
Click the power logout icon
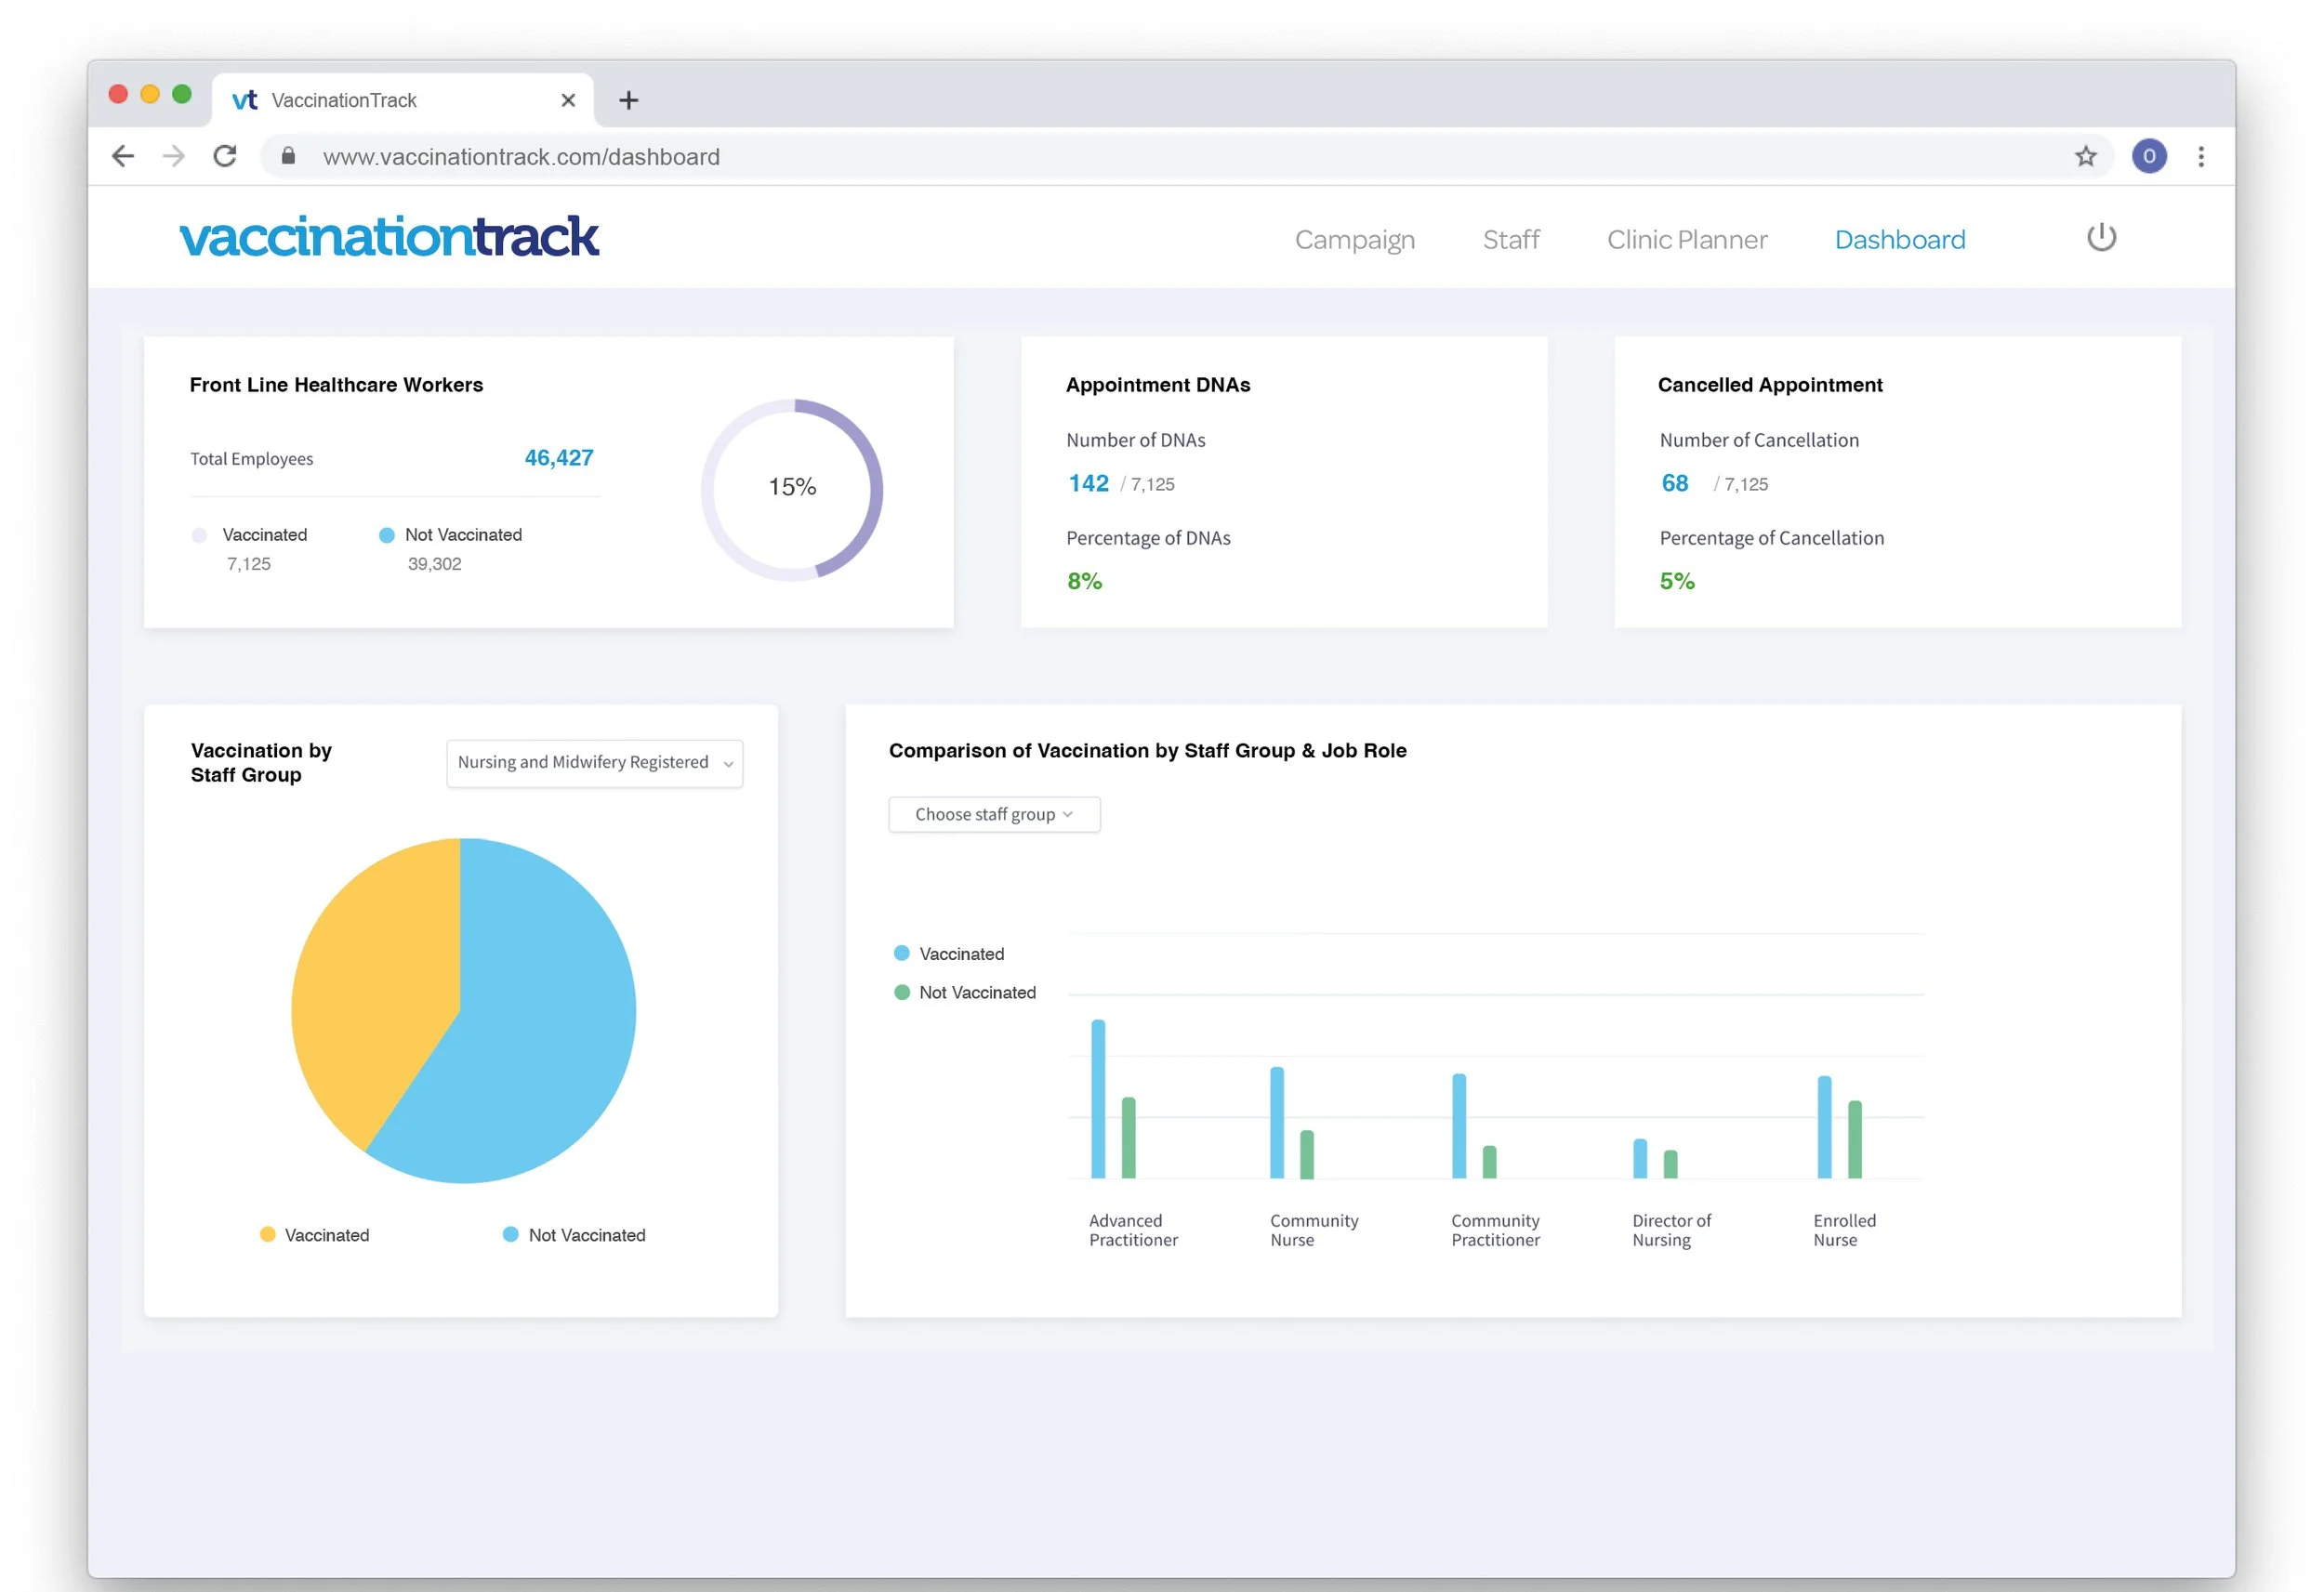pyautogui.click(x=2101, y=238)
